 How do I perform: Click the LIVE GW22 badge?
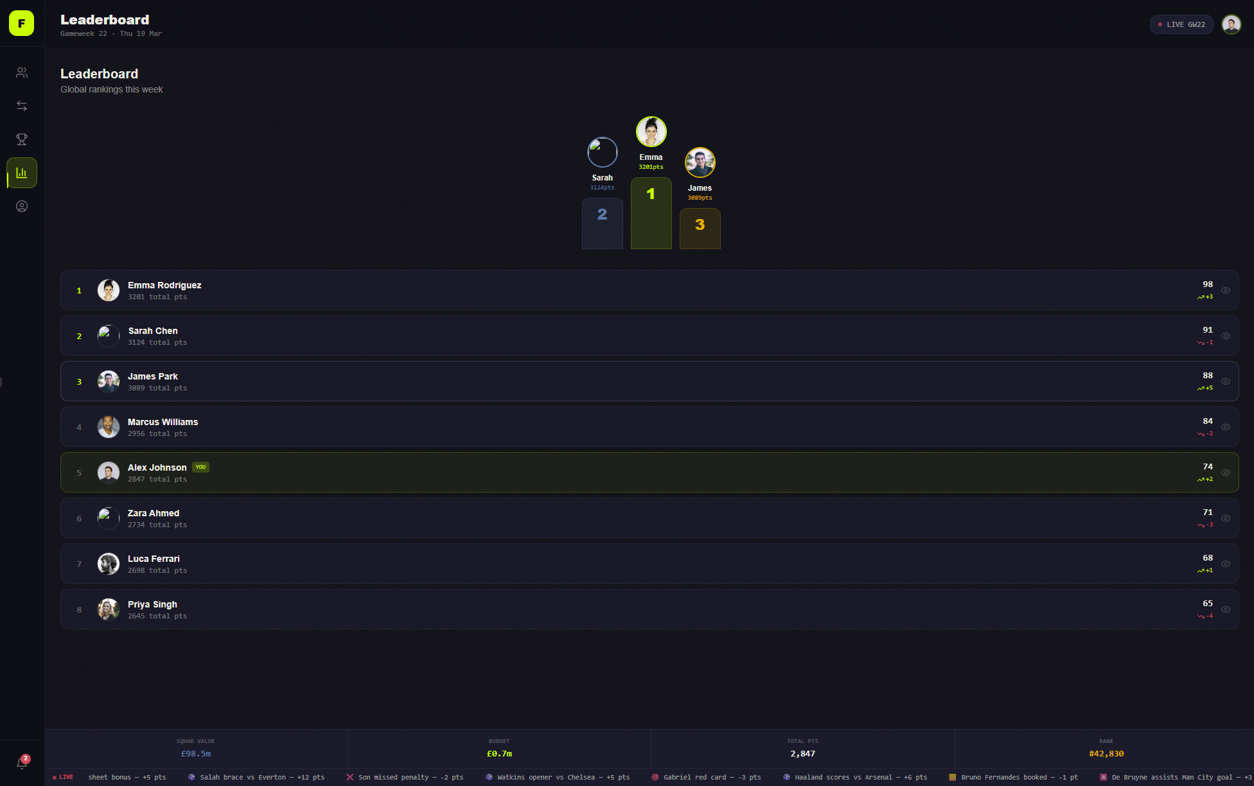point(1181,24)
